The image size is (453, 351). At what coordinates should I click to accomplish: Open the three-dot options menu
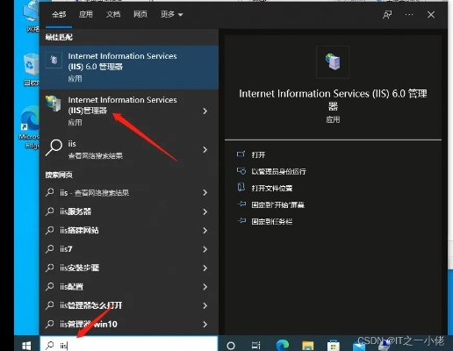pyautogui.click(x=409, y=15)
